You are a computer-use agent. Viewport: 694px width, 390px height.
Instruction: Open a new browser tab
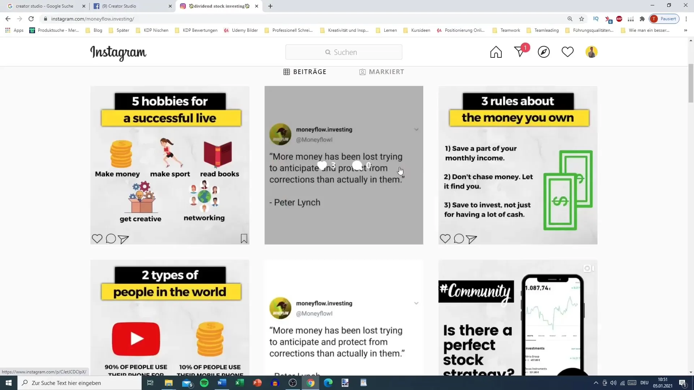[270, 6]
